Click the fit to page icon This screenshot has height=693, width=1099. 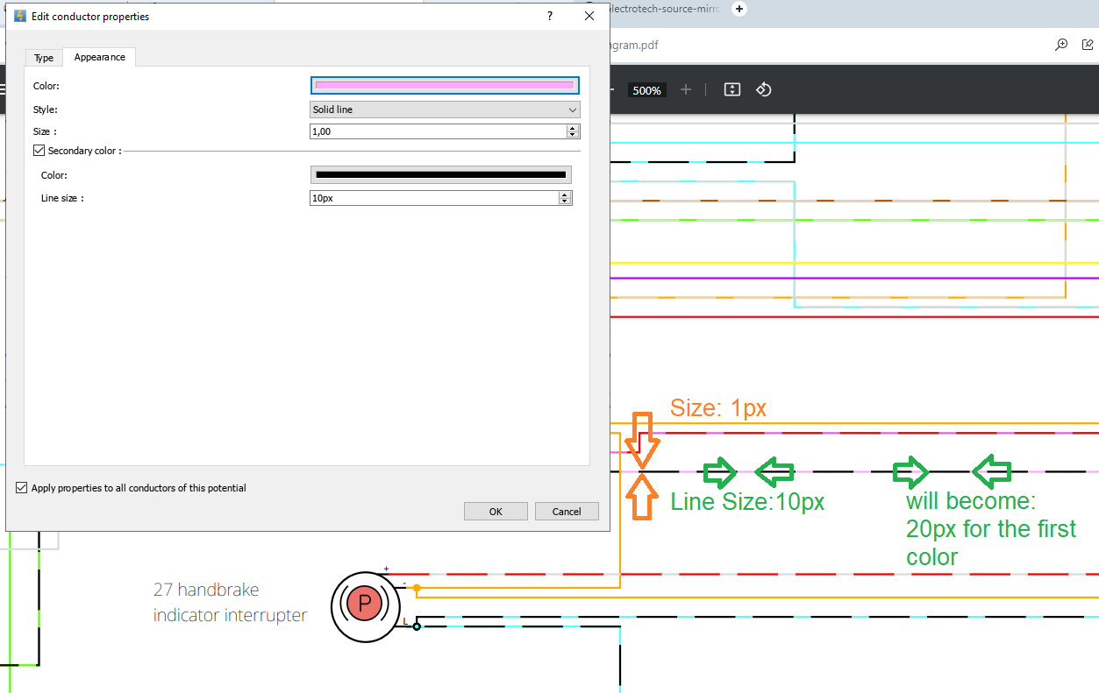pos(732,89)
